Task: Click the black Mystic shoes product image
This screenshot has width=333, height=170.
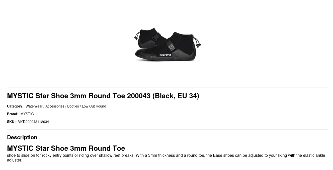Action: click(x=167, y=44)
